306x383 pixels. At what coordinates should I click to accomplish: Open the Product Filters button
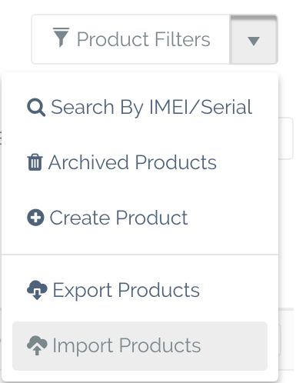pyautogui.click(x=131, y=39)
